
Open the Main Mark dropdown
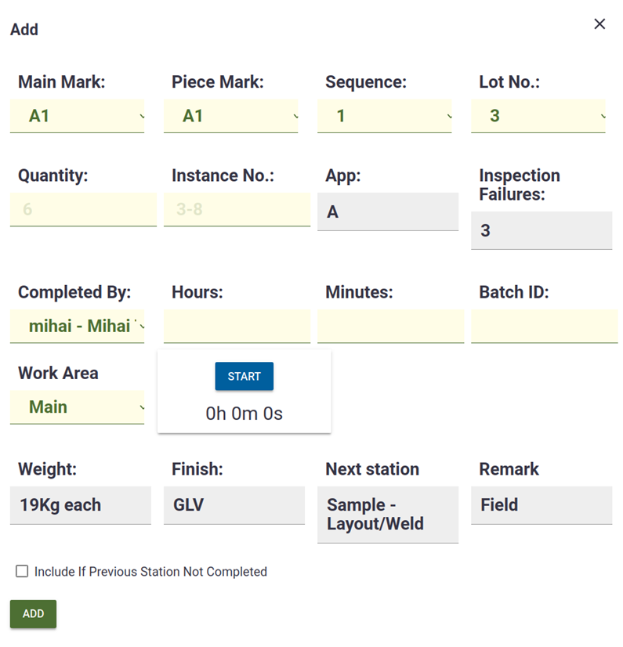77,116
